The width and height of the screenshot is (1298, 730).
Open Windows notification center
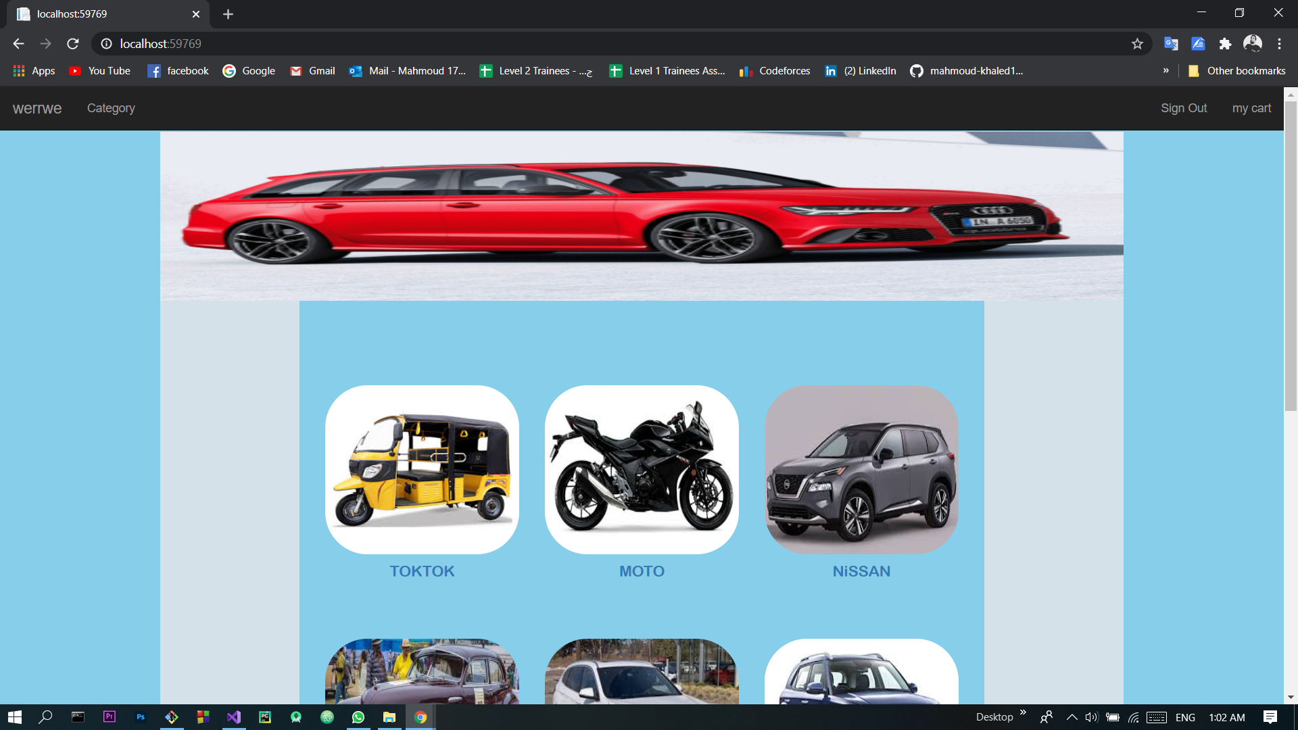coord(1270,717)
